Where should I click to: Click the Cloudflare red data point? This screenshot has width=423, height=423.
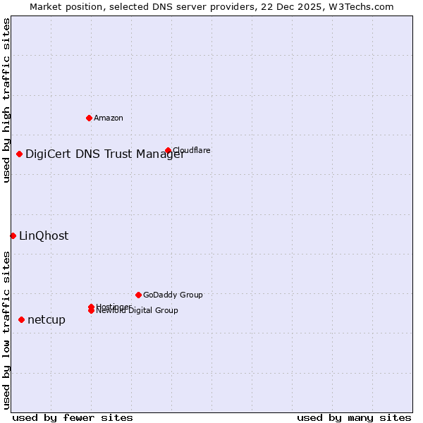(168, 150)
